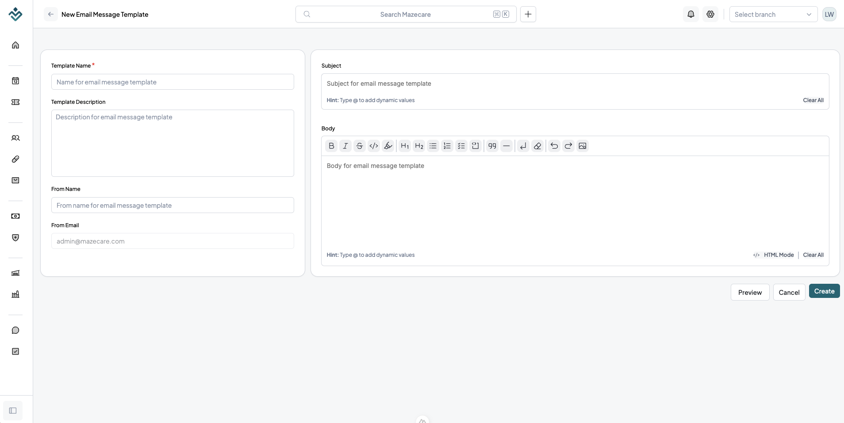Image resolution: width=844 pixels, height=423 pixels.
Task: Open the mail inbox icon in the sidebar
Action: 15,180
